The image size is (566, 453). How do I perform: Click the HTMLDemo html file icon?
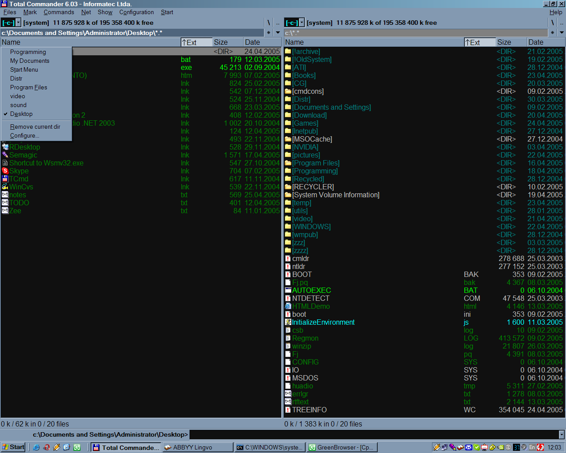pyautogui.click(x=288, y=307)
